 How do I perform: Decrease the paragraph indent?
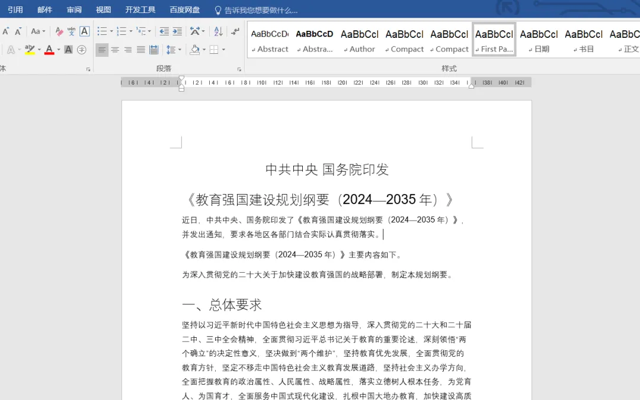tap(164, 31)
